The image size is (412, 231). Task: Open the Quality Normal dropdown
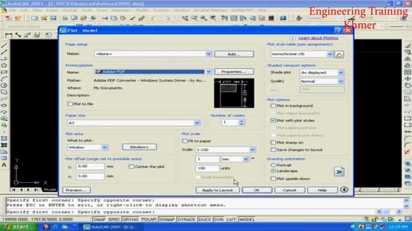(341, 81)
